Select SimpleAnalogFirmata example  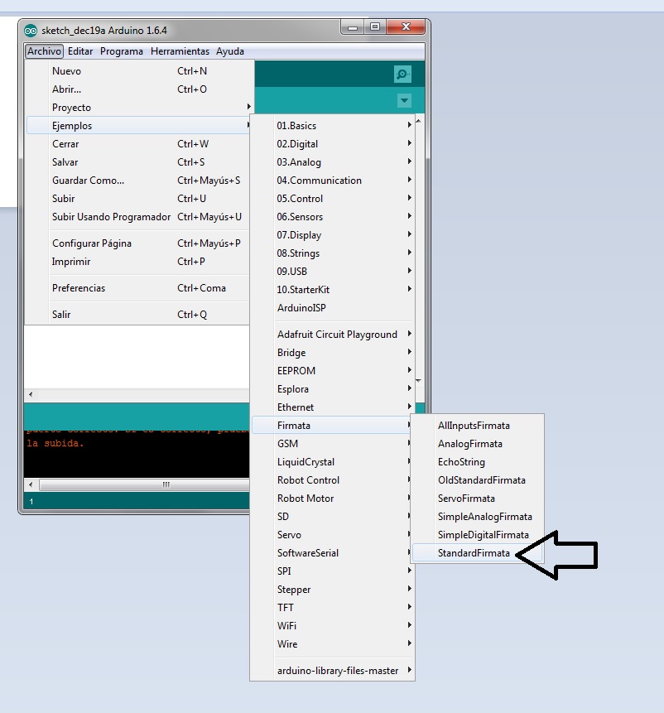click(477, 516)
